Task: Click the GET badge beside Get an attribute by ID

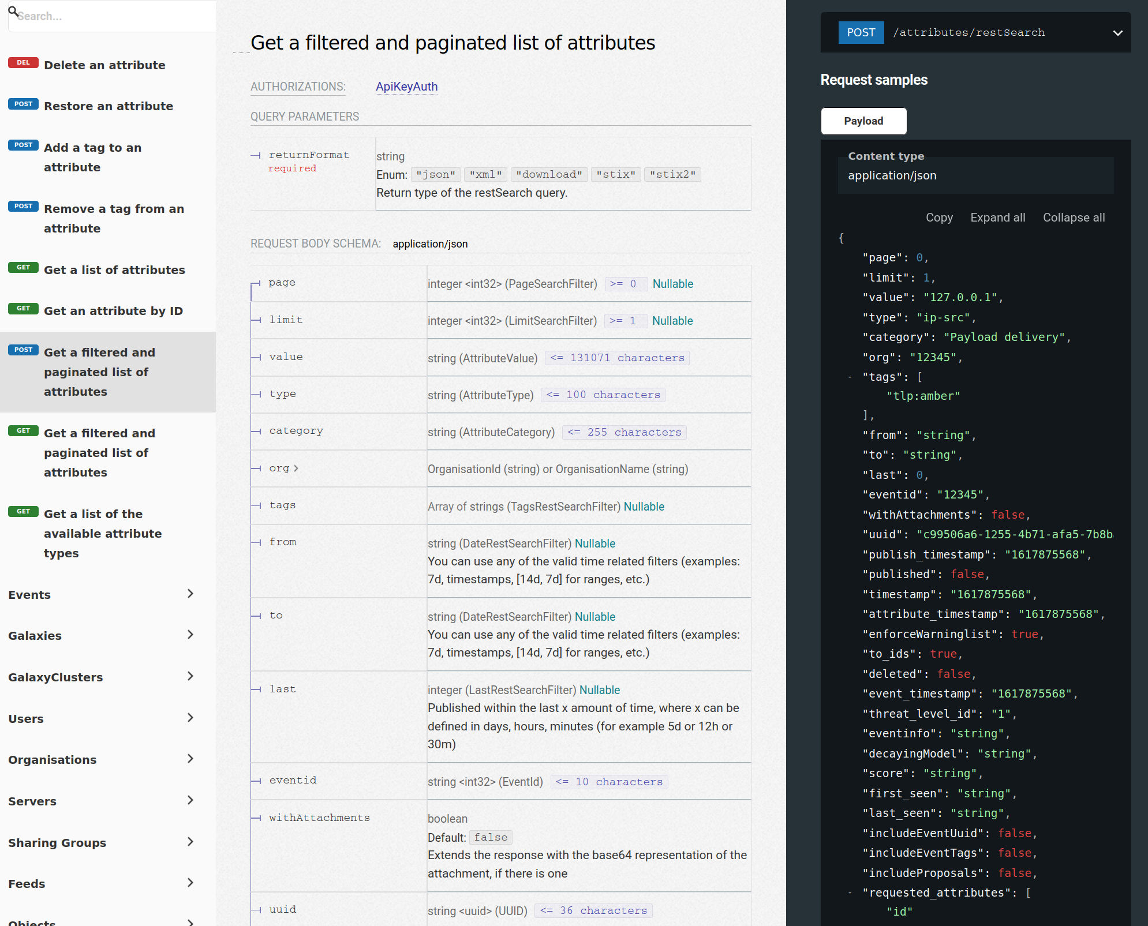Action: [23, 309]
